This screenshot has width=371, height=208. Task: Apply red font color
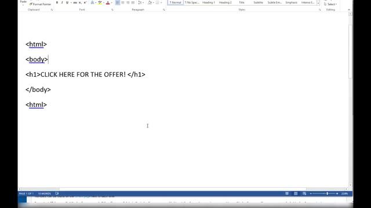(108, 2)
